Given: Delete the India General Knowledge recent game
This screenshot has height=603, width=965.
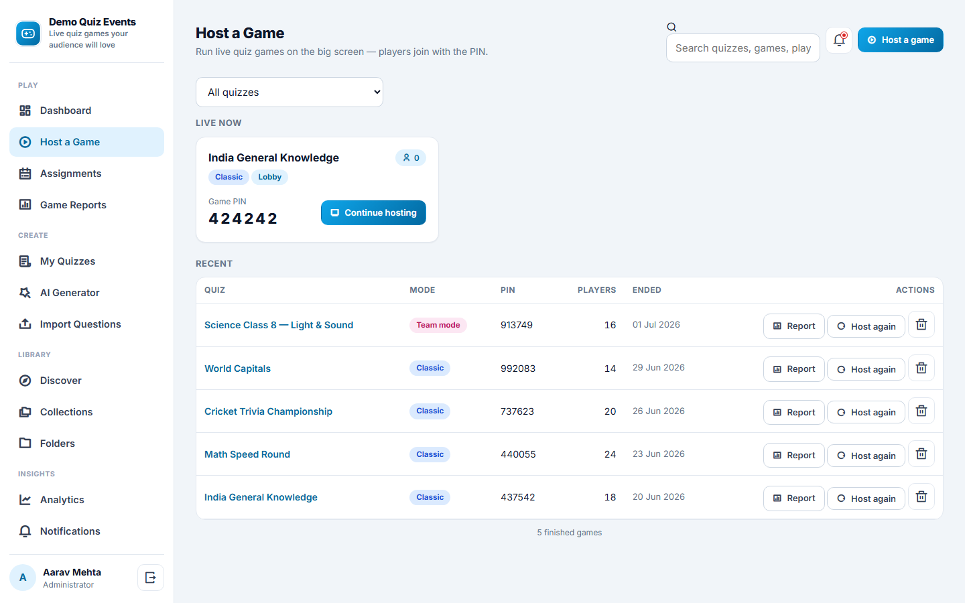Looking at the screenshot, I should pos(921,496).
